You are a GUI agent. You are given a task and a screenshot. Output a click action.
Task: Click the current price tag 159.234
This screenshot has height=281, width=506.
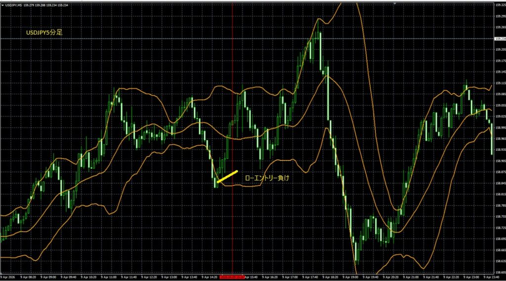(x=500, y=38)
